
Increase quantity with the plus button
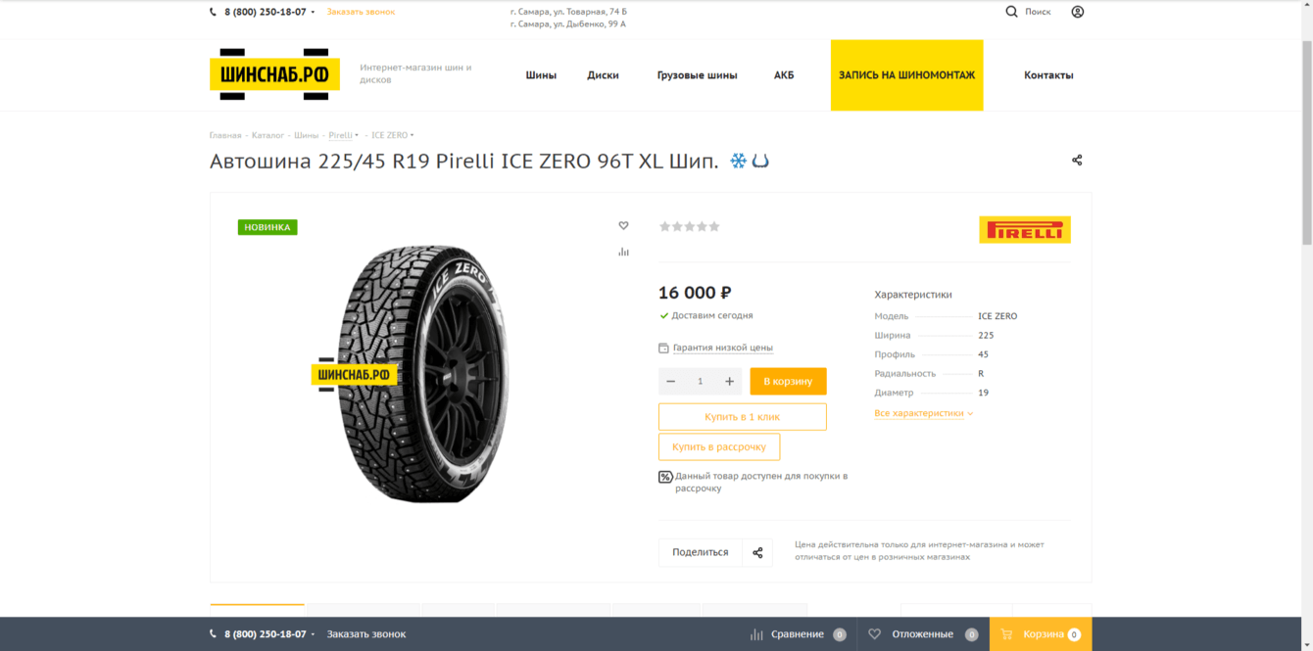[x=729, y=382]
